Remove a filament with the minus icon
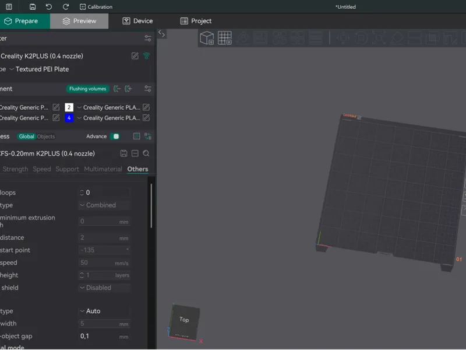The height and width of the screenshot is (350, 466). tap(117, 89)
